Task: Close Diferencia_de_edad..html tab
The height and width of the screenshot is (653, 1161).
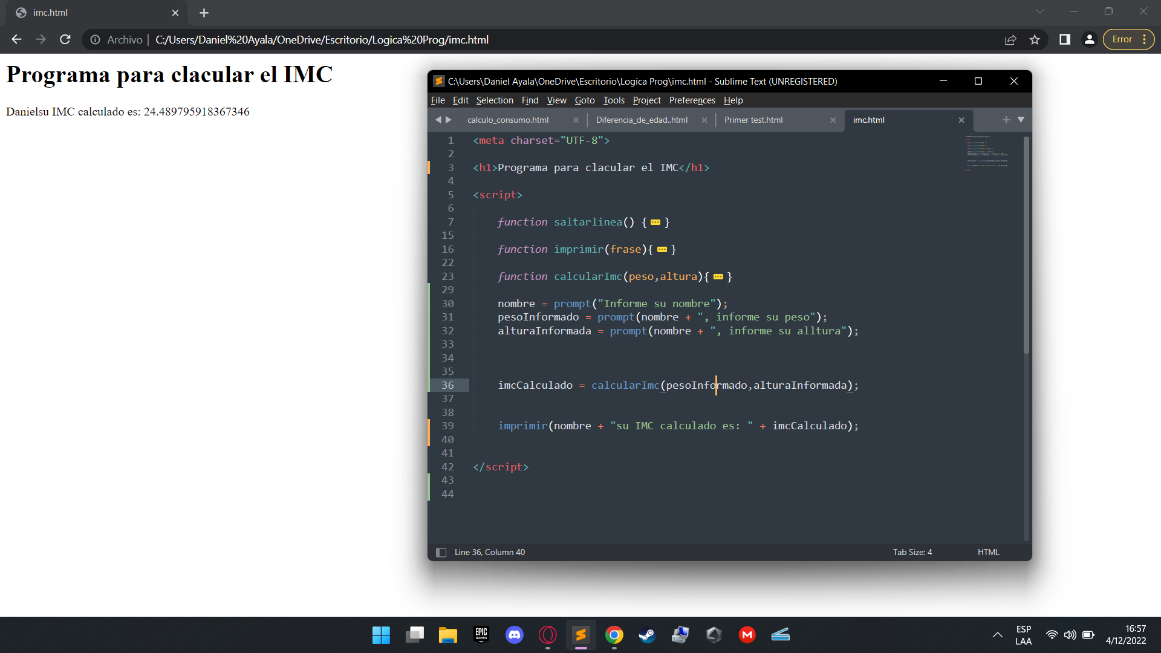Action: click(704, 120)
